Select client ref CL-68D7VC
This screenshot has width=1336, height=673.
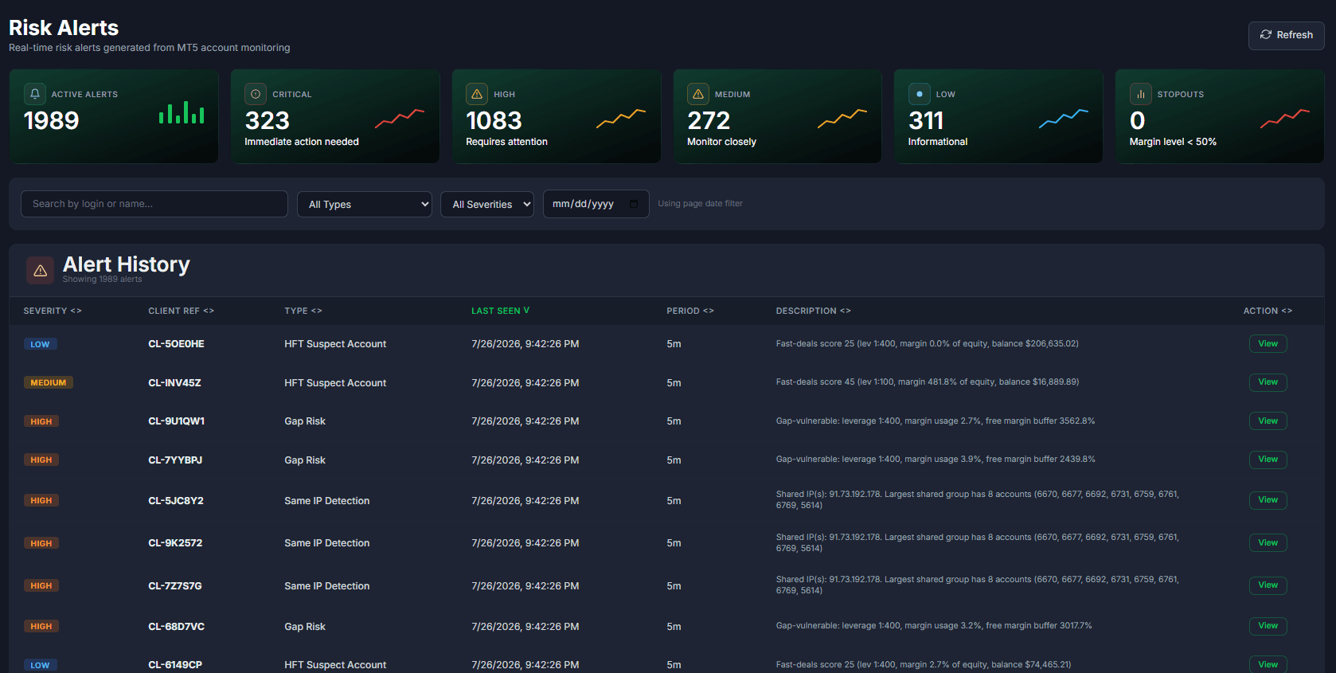point(176,627)
